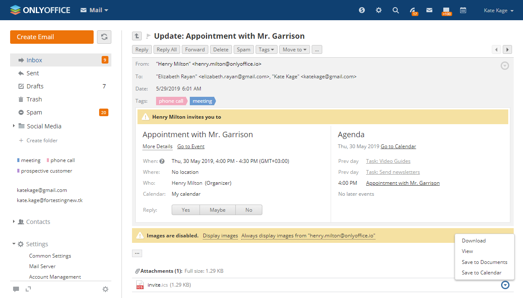The width and height of the screenshot is (523, 298).
Task: Select Save to Calendar from menu
Action: point(481,273)
